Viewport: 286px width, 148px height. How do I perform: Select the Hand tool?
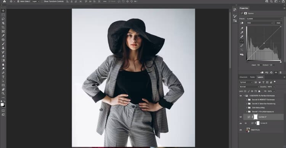point(3,89)
